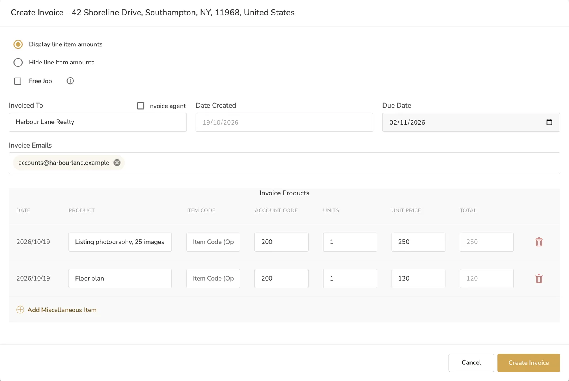
Task: Click the Create Invoice button
Action: click(x=529, y=363)
